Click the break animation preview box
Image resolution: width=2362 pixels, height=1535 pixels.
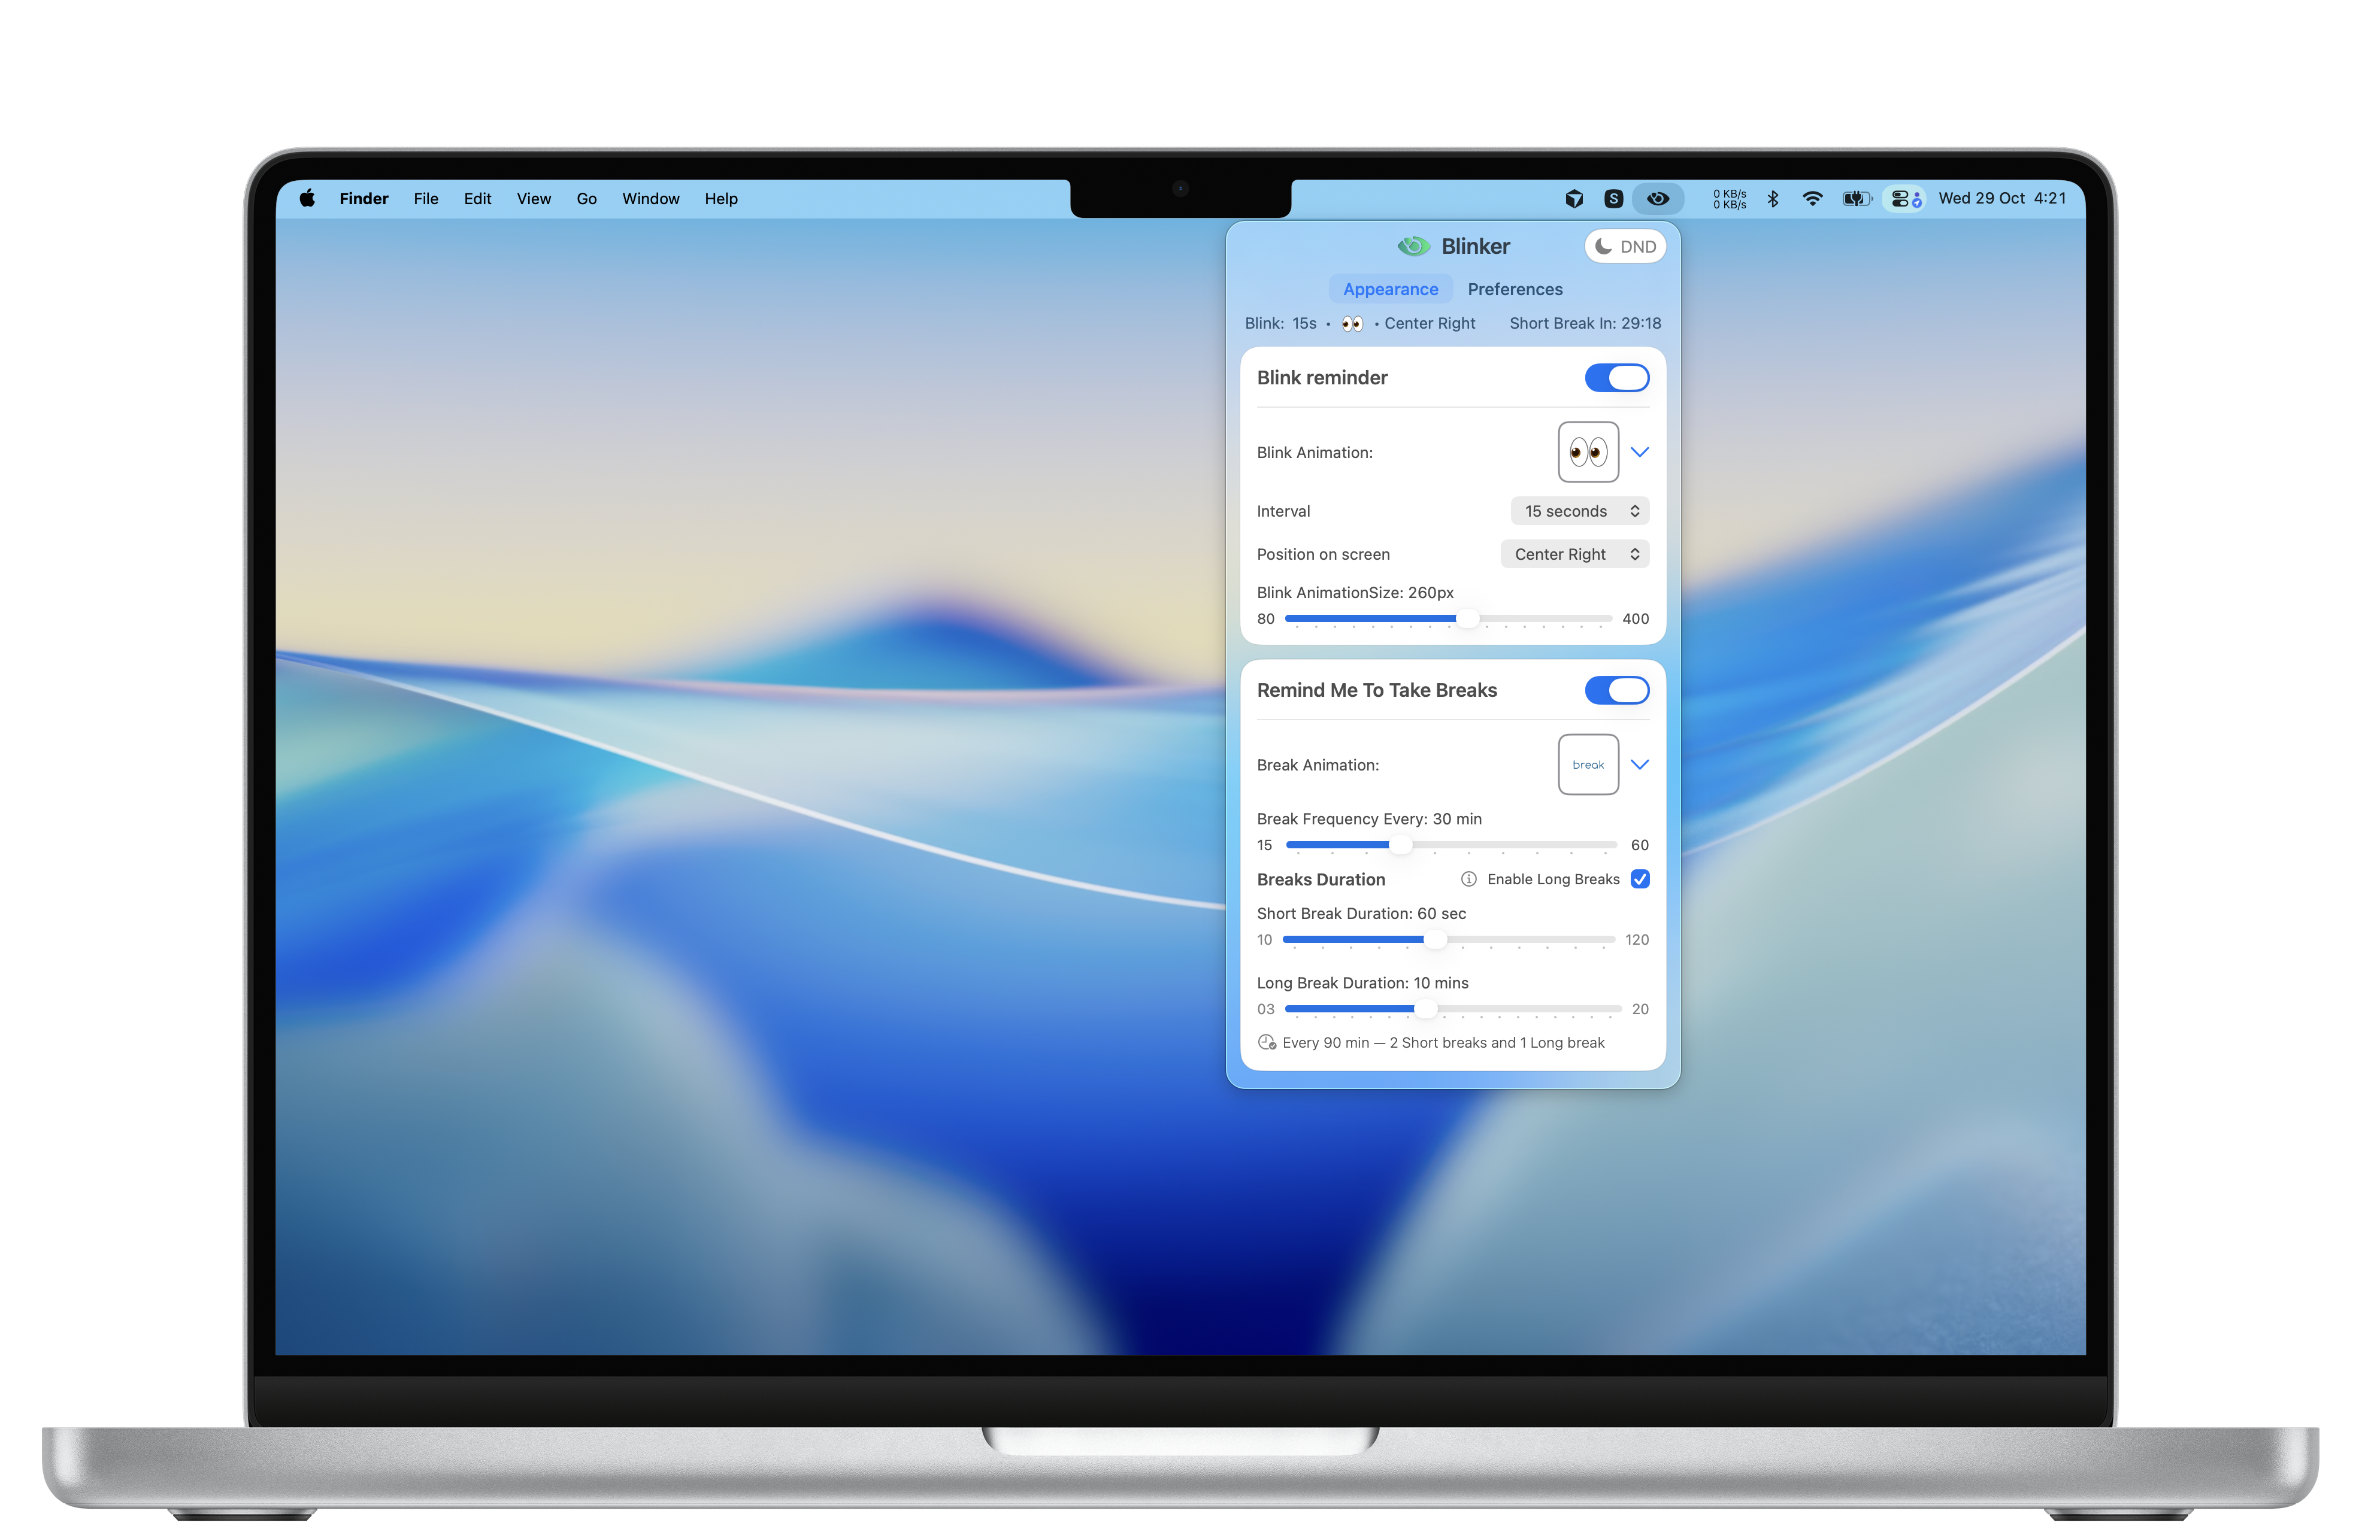click(x=1588, y=764)
